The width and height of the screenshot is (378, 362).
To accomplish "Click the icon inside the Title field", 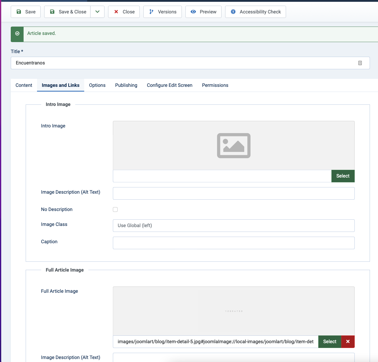I will pyautogui.click(x=360, y=63).
